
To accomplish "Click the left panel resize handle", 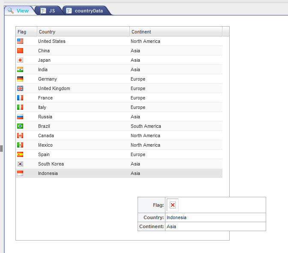I will 2,148.
